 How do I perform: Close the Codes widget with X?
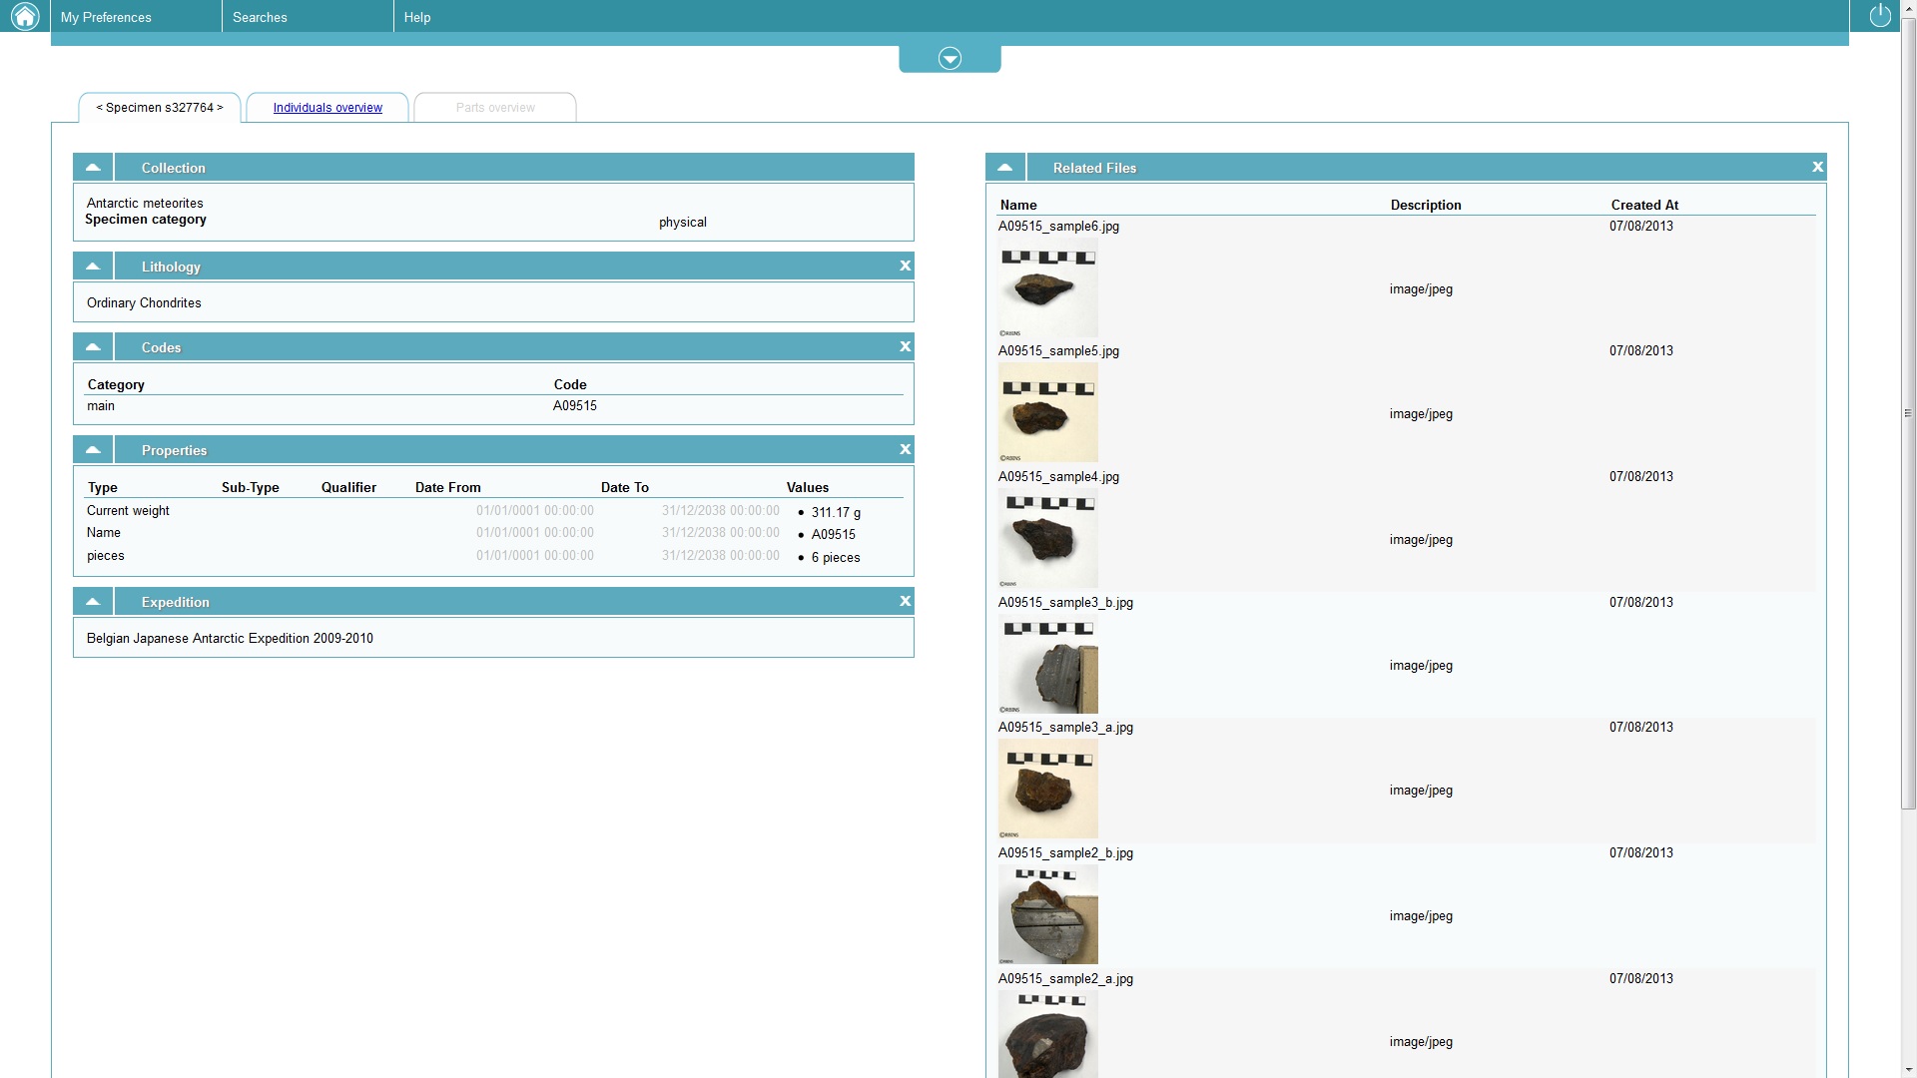[905, 346]
